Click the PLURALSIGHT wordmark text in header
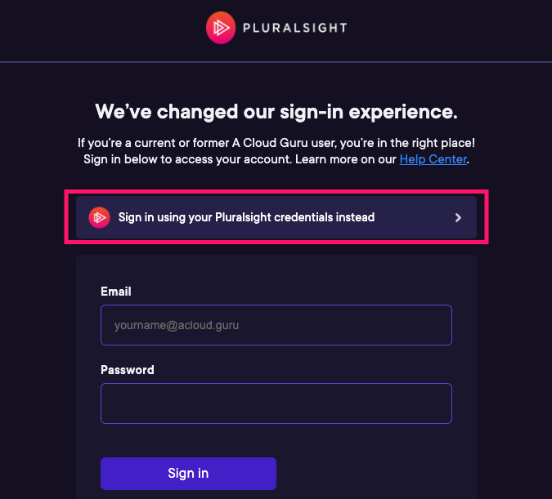Screen dimensions: 552x499 [x=294, y=29]
